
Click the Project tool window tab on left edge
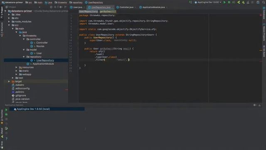coord(2,13)
